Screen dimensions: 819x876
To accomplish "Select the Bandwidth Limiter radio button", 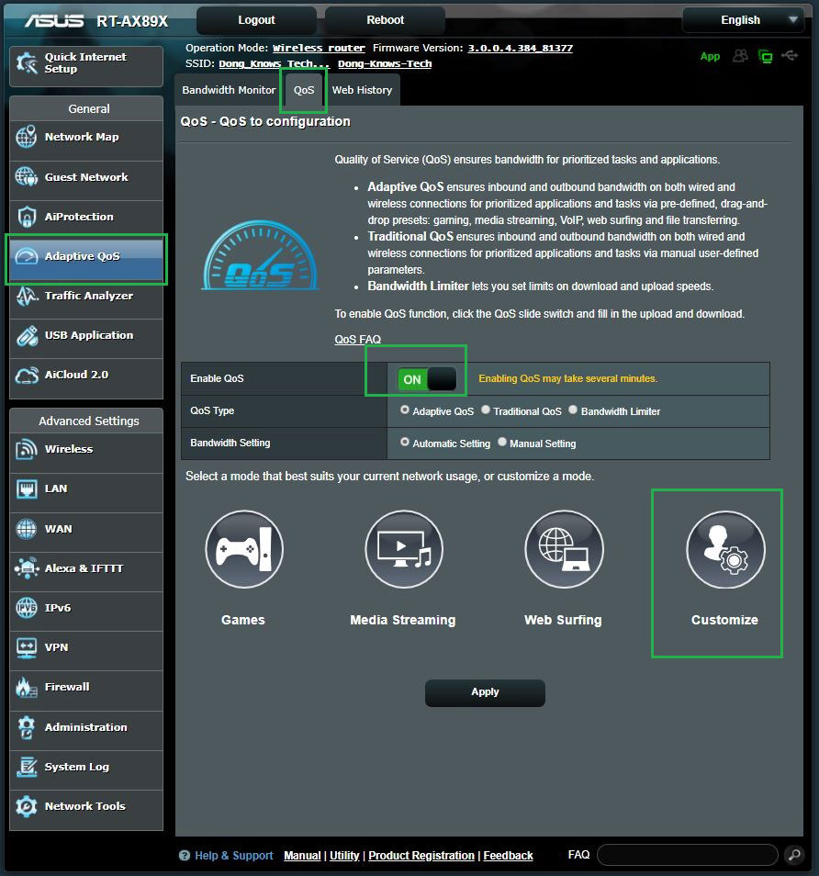I will tap(573, 410).
